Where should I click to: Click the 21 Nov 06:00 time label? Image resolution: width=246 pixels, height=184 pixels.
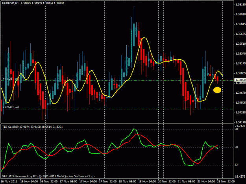click(x=187, y=181)
